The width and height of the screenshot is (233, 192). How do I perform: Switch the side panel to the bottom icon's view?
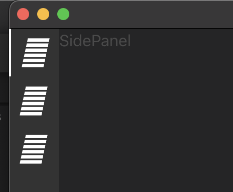coord(34,149)
